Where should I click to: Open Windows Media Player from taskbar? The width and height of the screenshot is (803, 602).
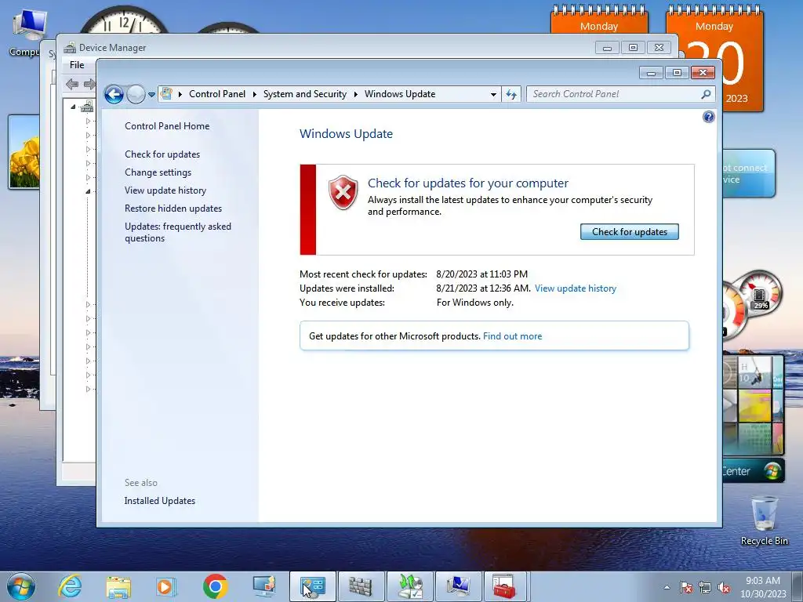pyautogui.click(x=166, y=586)
